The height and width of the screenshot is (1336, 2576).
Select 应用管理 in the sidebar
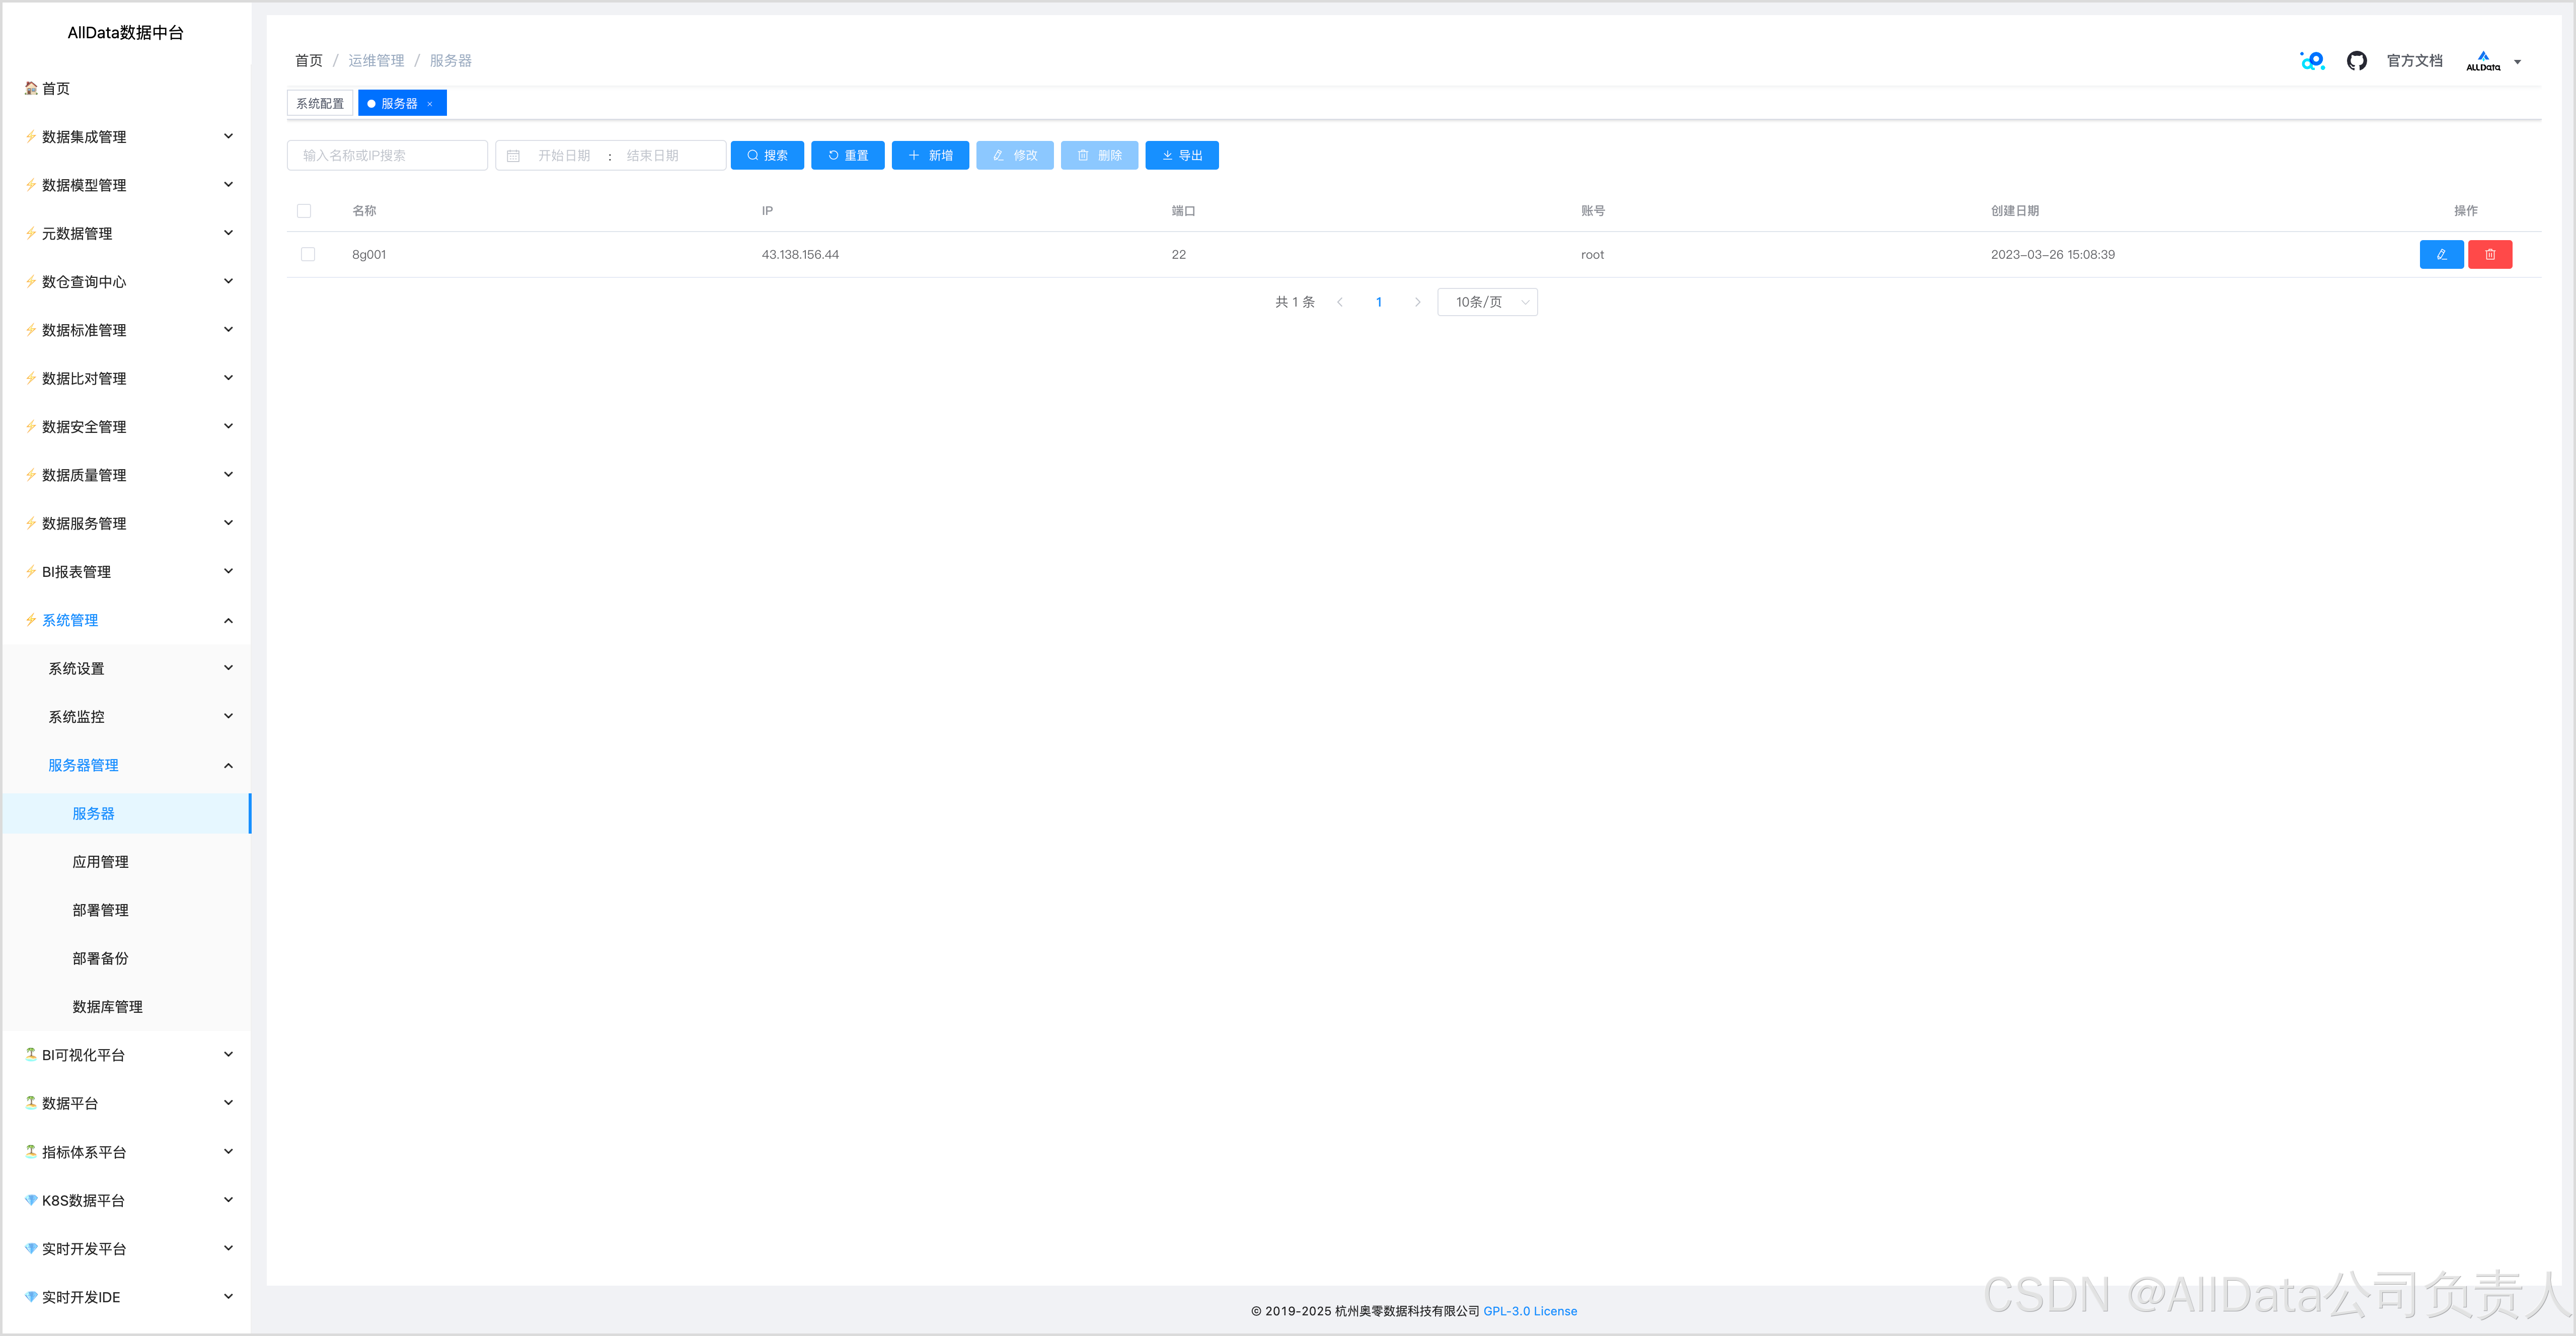100,862
